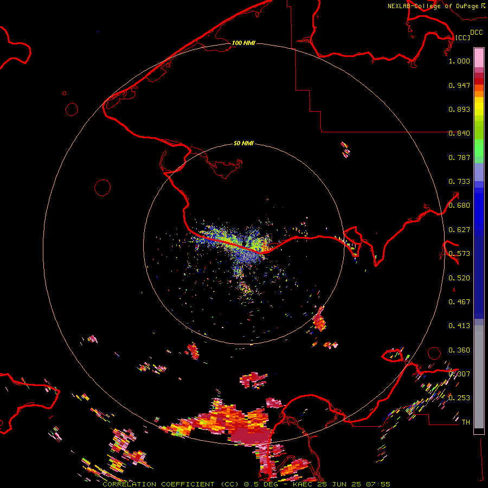Pick the light gray color bar segment
The width and height of the screenshot is (488, 488).
tap(479, 377)
